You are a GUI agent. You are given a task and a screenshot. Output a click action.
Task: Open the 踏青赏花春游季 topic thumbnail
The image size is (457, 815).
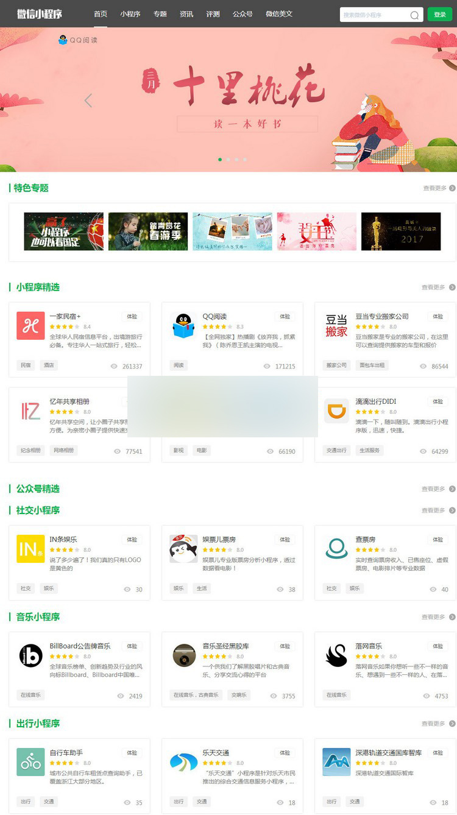tap(148, 231)
